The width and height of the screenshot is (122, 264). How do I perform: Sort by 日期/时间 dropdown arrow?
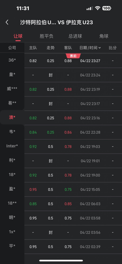click(100, 48)
